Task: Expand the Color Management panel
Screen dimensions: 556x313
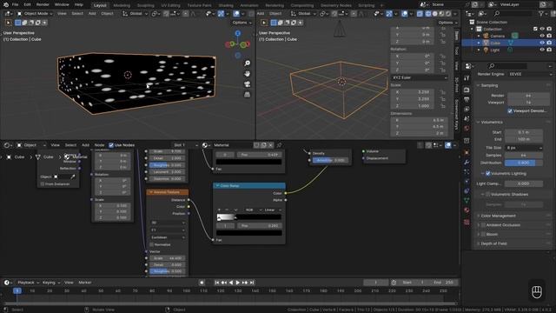Action: [498, 216]
